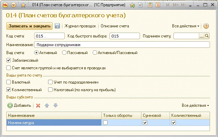The image size is (218, 137).
Task: Delete row with red X icon
Action: 38,105
